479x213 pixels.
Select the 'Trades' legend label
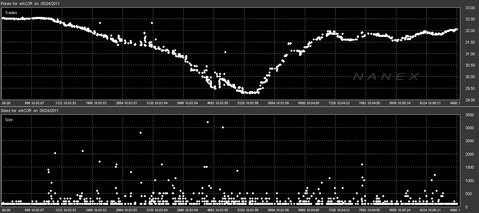click(11, 13)
